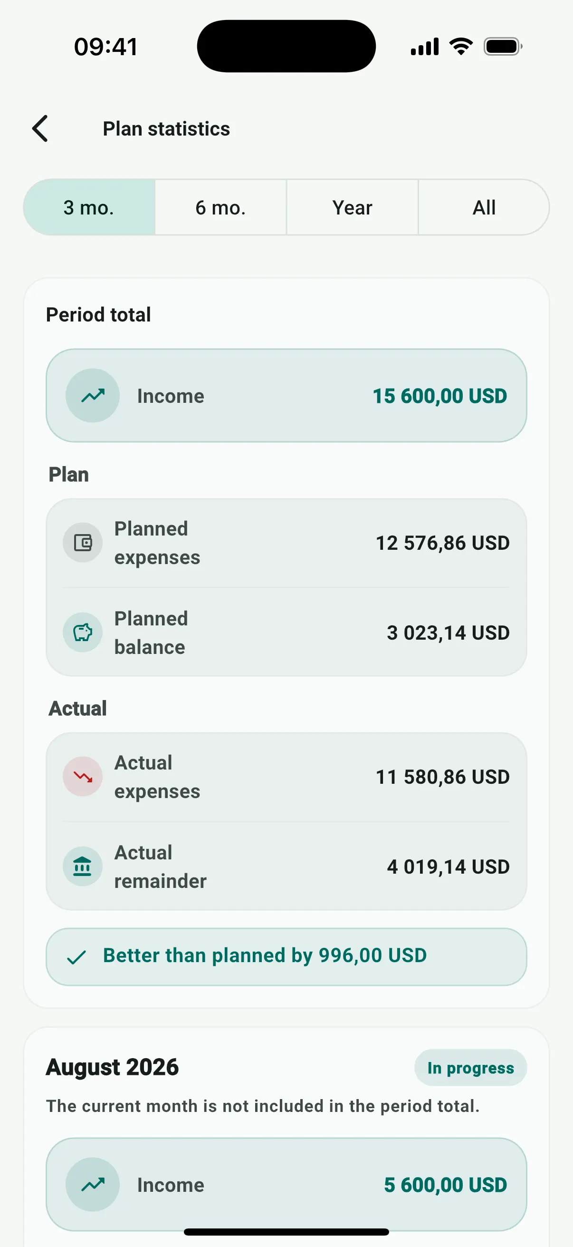The image size is (573, 1247).
Task: Open the In progress status badge
Action: point(470,1067)
